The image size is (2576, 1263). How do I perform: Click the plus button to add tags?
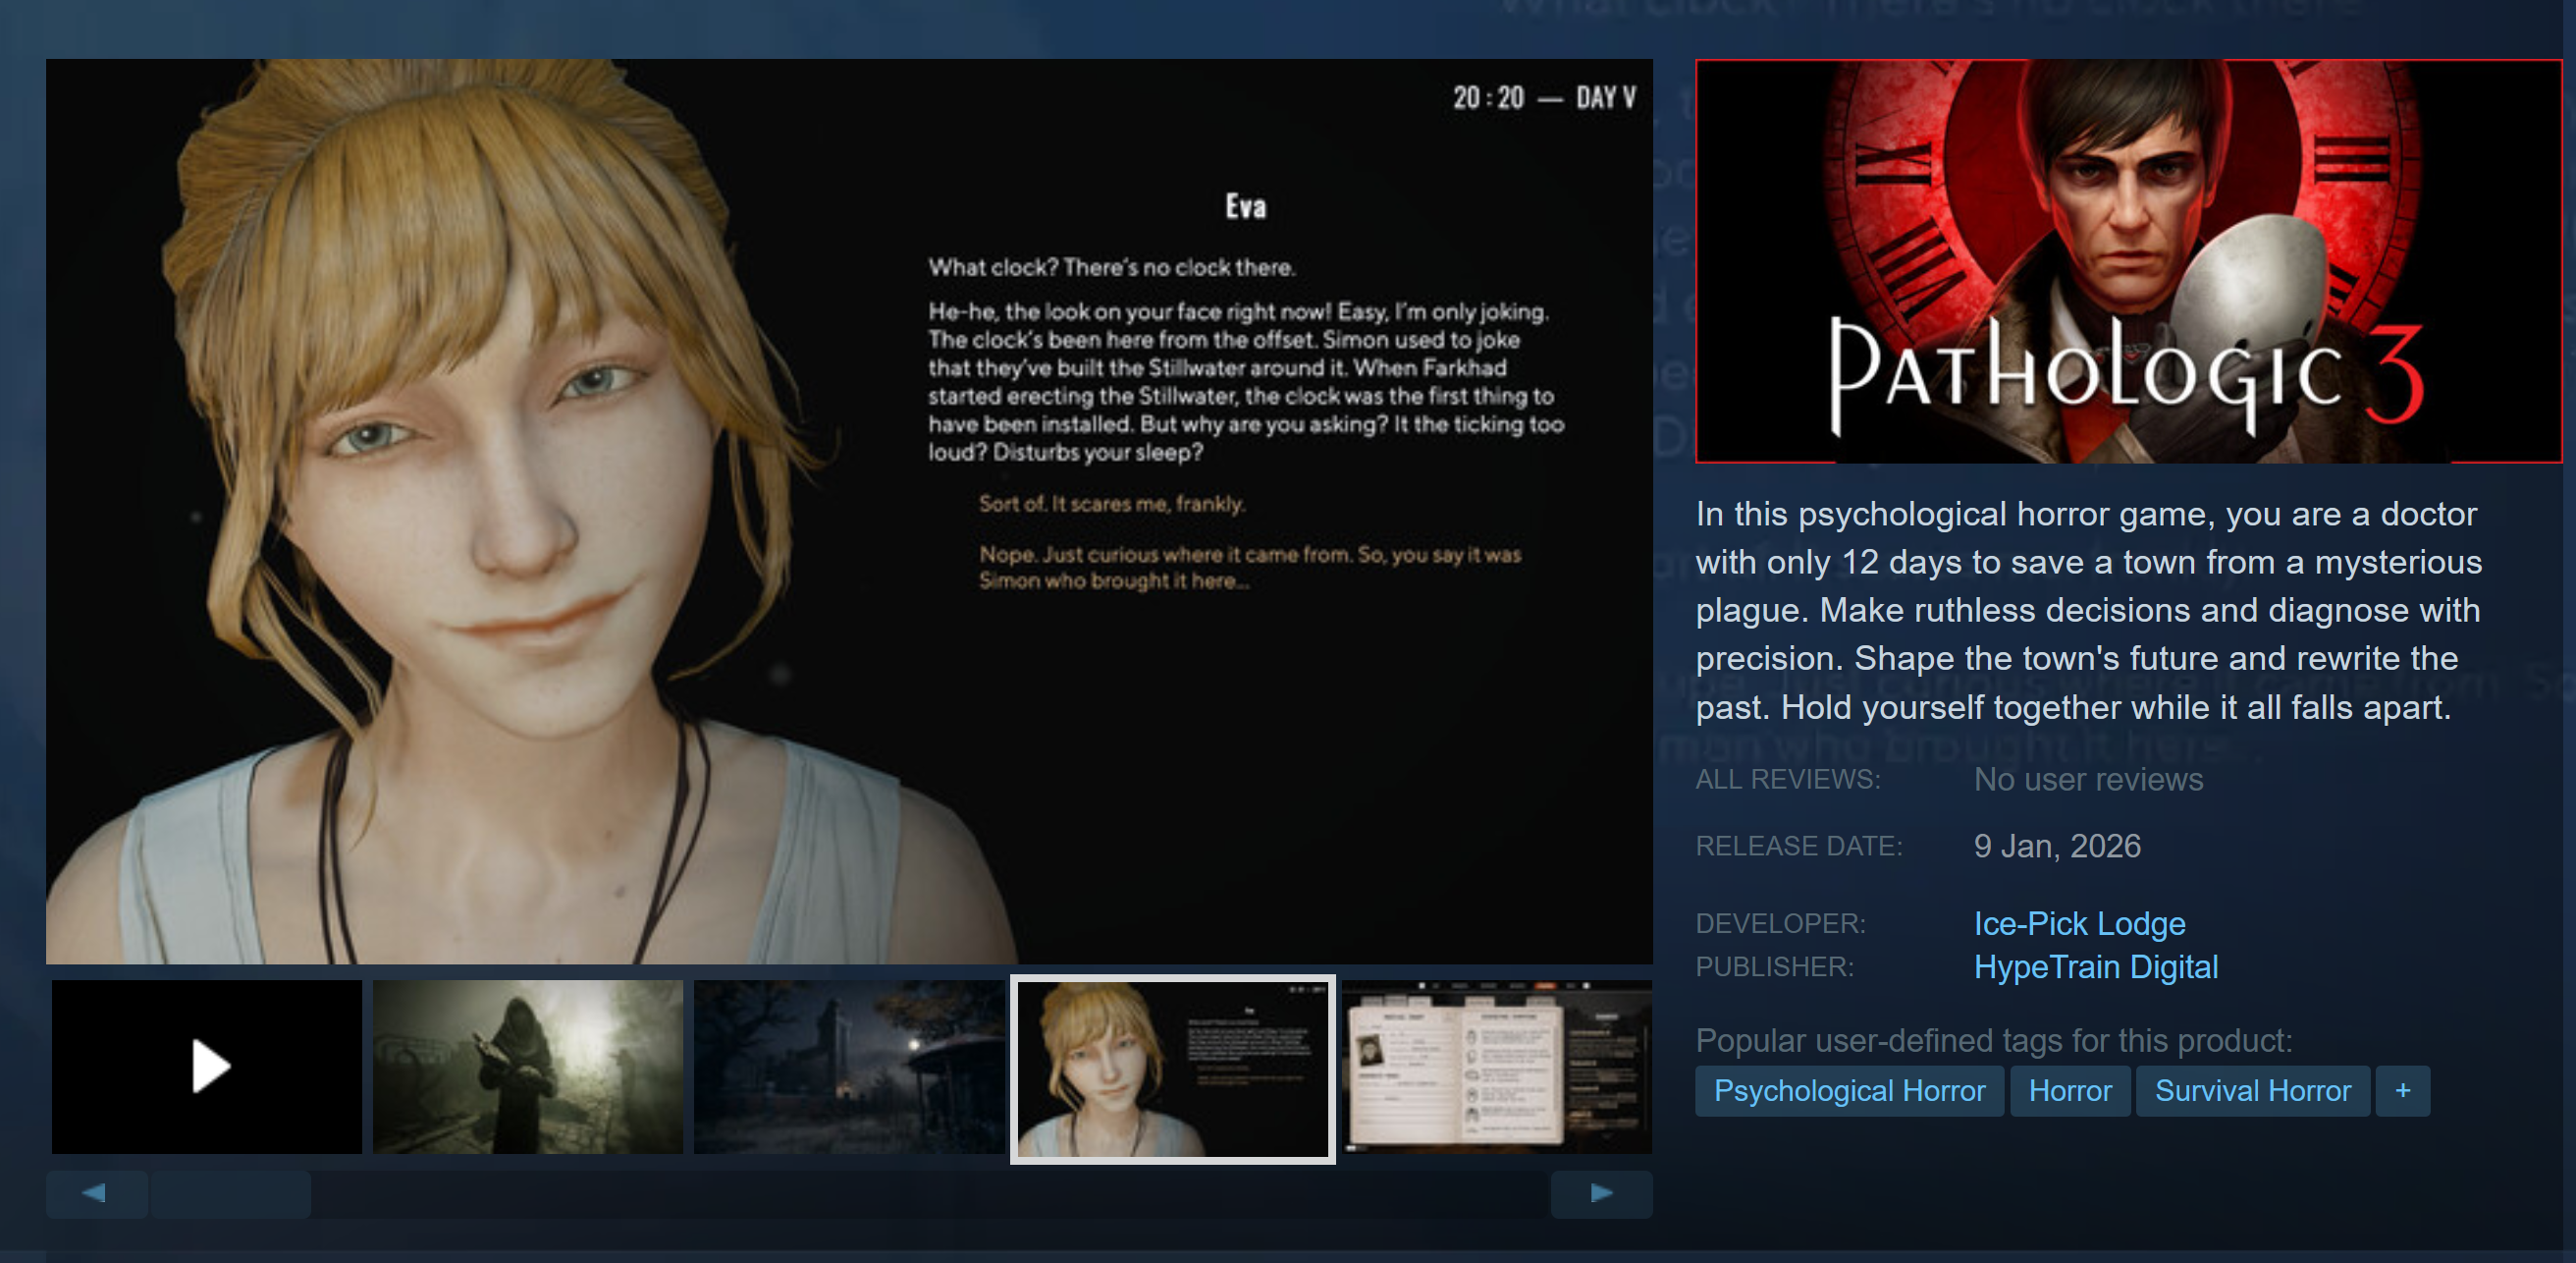click(x=2402, y=1091)
